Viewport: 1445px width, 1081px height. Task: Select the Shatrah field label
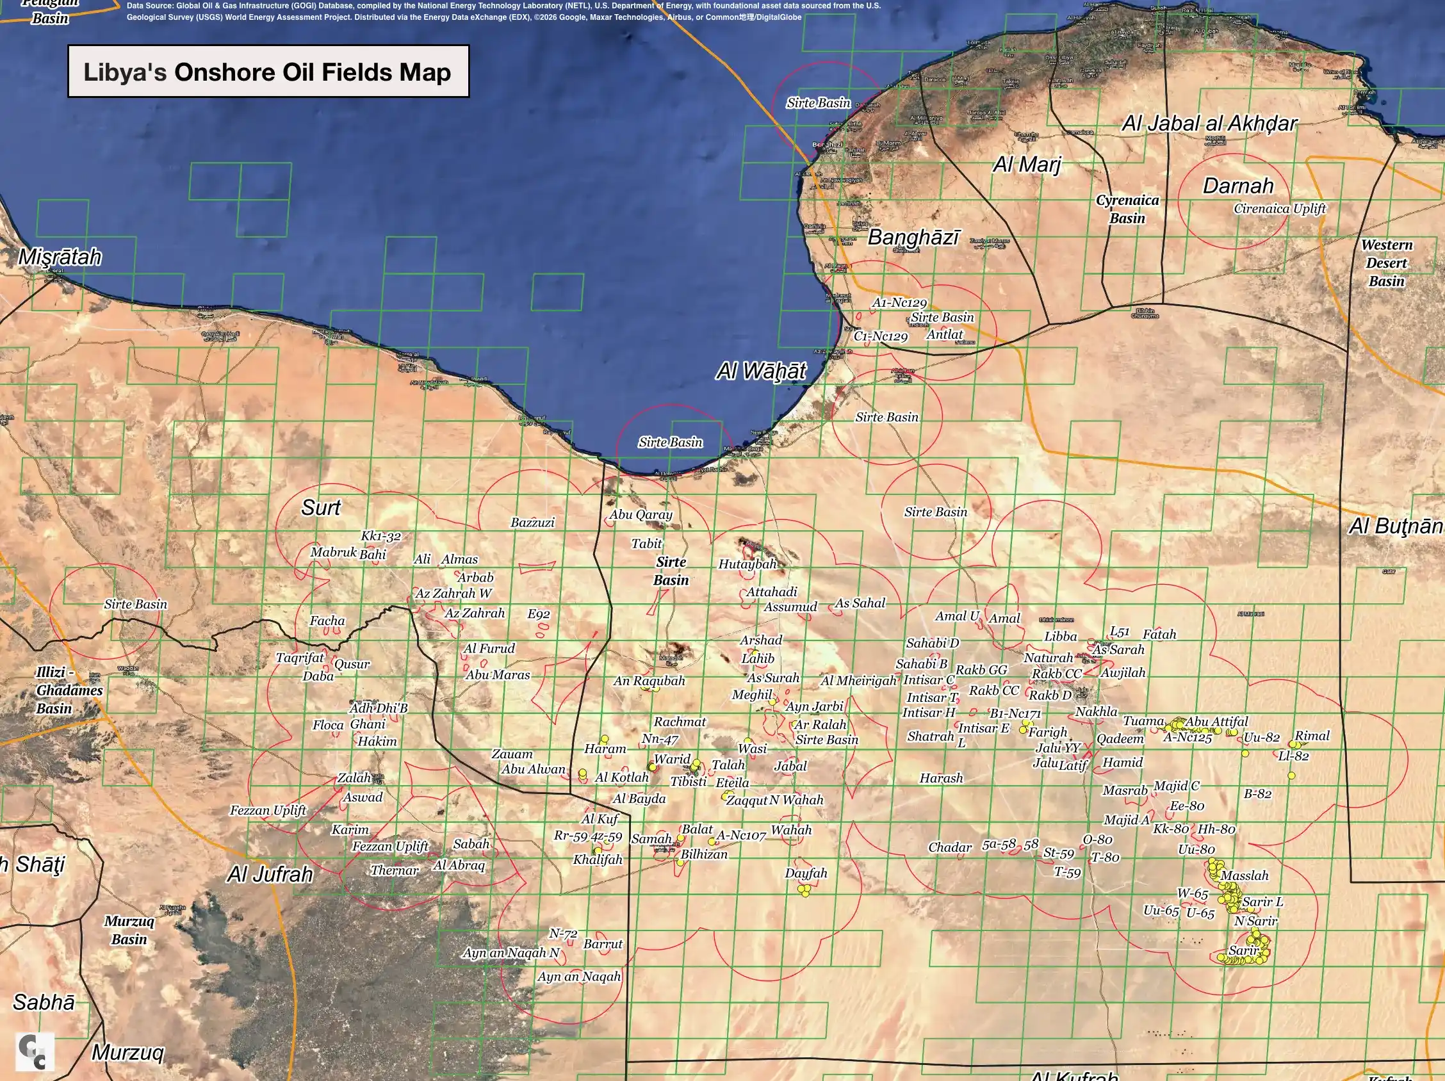click(930, 736)
